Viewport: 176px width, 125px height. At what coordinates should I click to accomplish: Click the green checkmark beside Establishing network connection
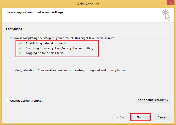20,43
